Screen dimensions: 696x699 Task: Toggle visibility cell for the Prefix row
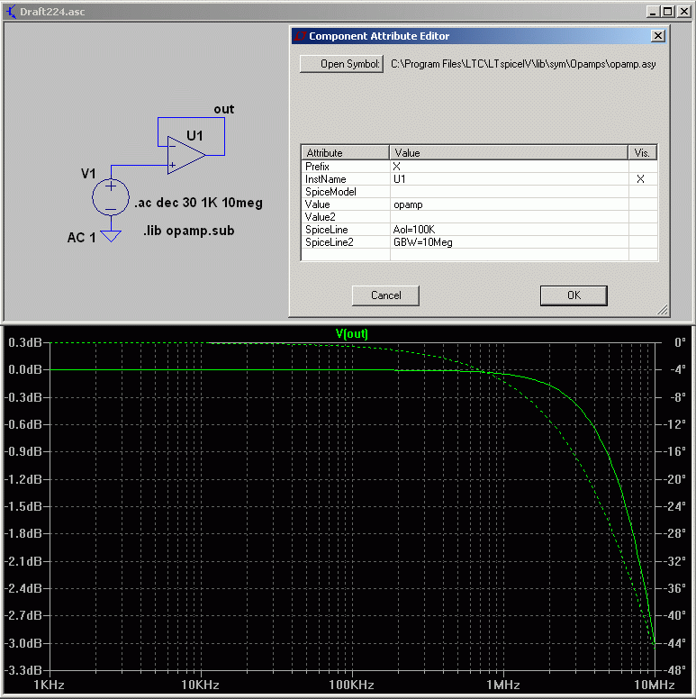643,167
